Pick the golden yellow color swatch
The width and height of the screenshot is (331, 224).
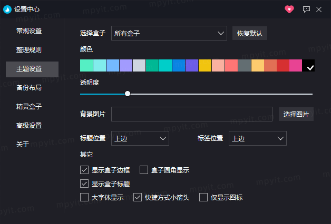[x=205, y=66]
